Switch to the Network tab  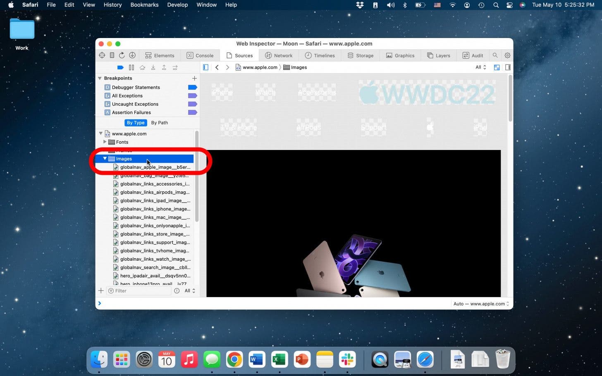pyautogui.click(x=279, y=55)
